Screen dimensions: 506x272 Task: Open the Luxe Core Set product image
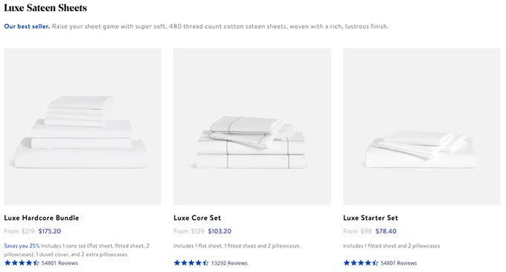252,126
